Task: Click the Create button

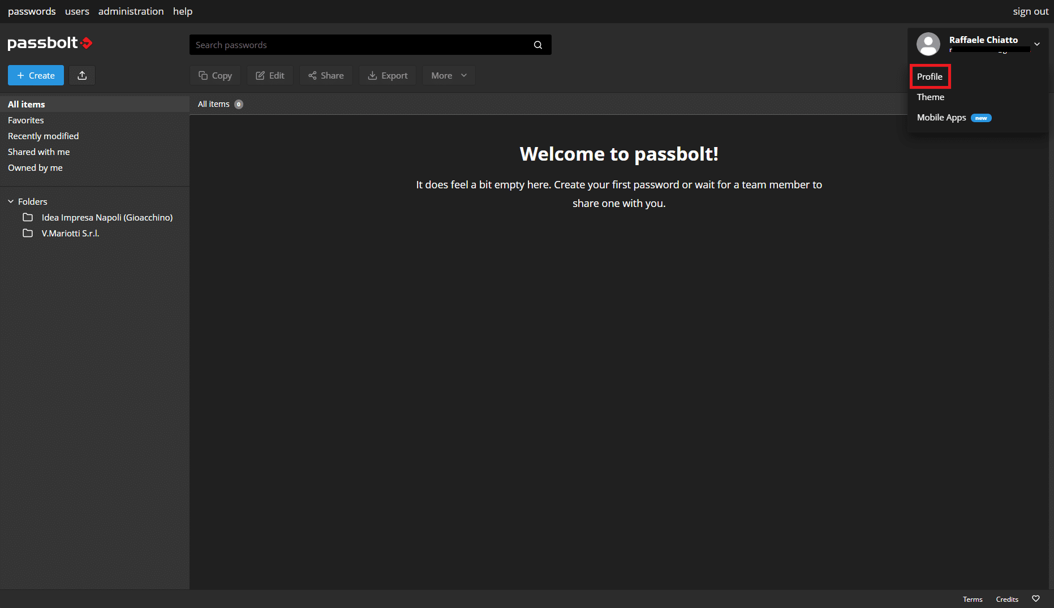Action: (x=36, y=75)
